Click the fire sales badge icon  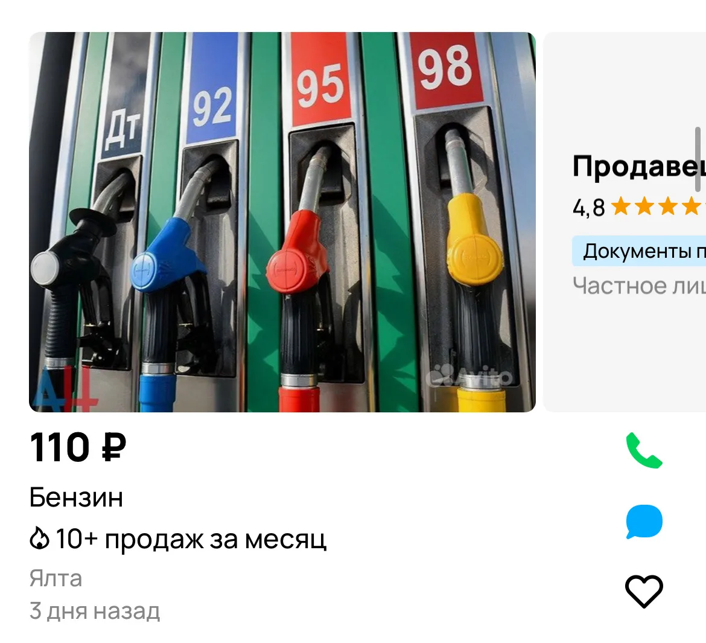point(39,539)
